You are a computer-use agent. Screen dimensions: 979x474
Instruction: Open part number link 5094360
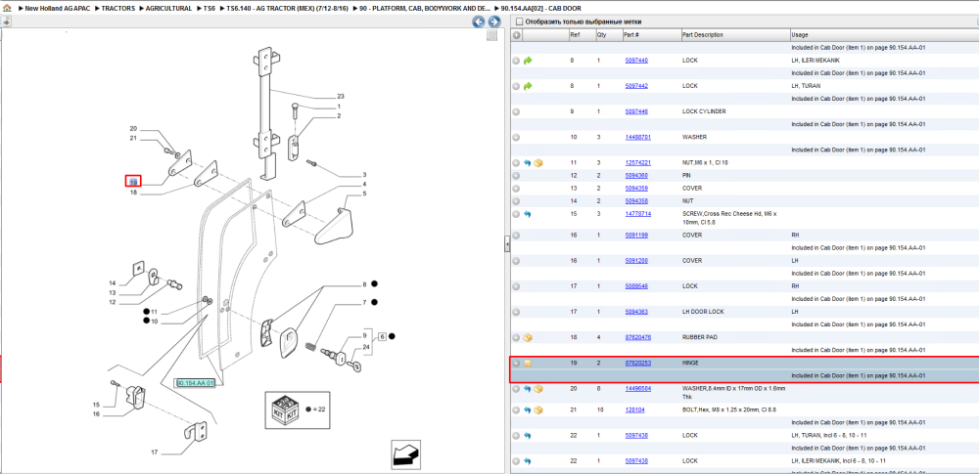tap(636, 176)
